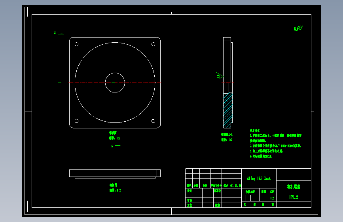Select the small center bore circle in the main view
Image resolution: width=343 pixels, height=222 pixels.
(115, 83)
